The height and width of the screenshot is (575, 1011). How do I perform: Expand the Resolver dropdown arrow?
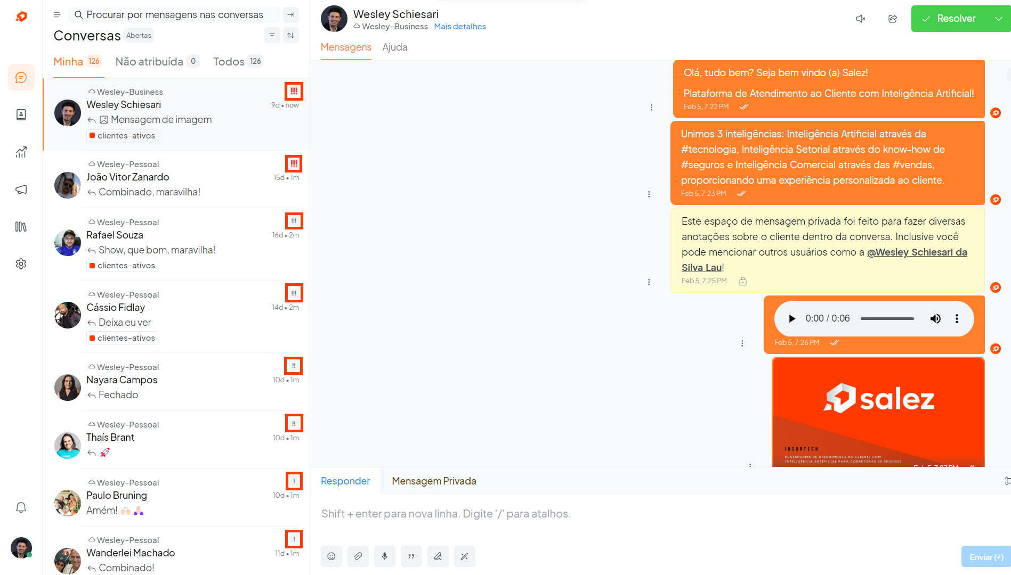(999, 19)
